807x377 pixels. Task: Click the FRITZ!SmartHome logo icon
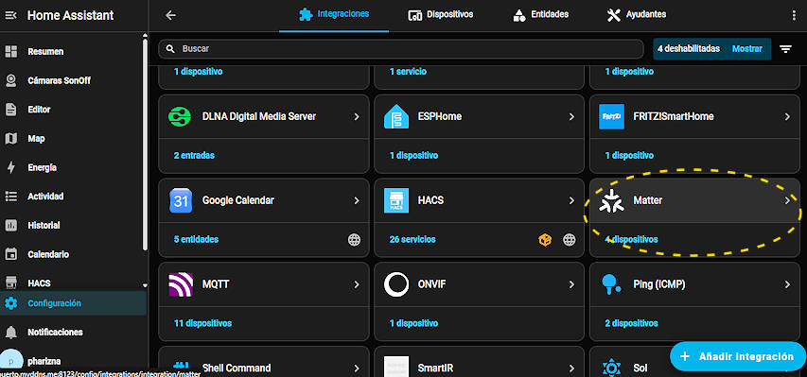pyautogui.click(x=612, y=117)
